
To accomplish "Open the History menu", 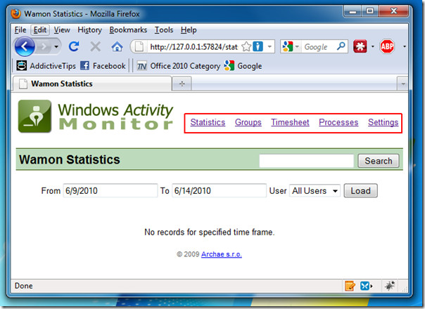I will pos(90,29).
